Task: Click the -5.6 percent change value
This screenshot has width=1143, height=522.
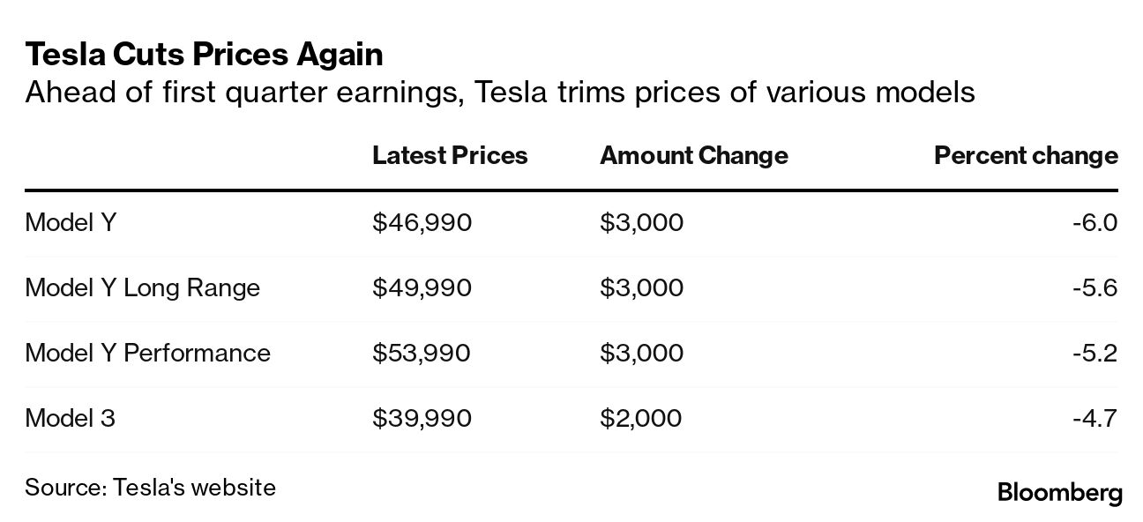Action: pos(1094,287)
